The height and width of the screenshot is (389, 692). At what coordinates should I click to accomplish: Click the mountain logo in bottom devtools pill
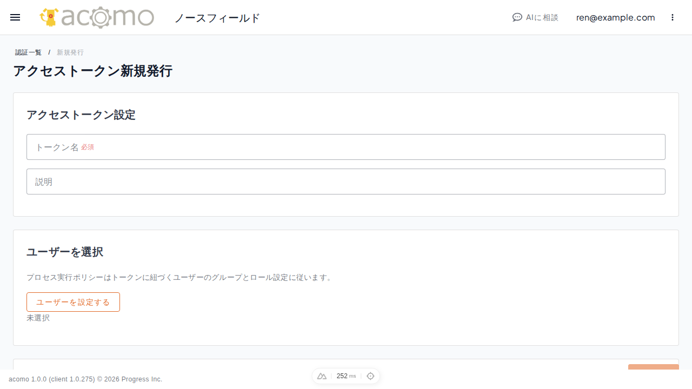click(322, 376)
